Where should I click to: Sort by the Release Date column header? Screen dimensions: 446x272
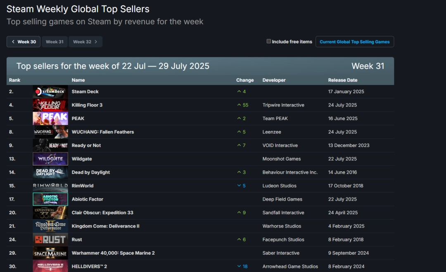pyautogui.click(x=343, y=80)
